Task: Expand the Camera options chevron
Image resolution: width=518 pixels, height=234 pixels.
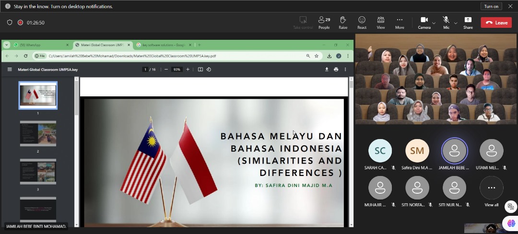Action: click(x=434, y=23)
